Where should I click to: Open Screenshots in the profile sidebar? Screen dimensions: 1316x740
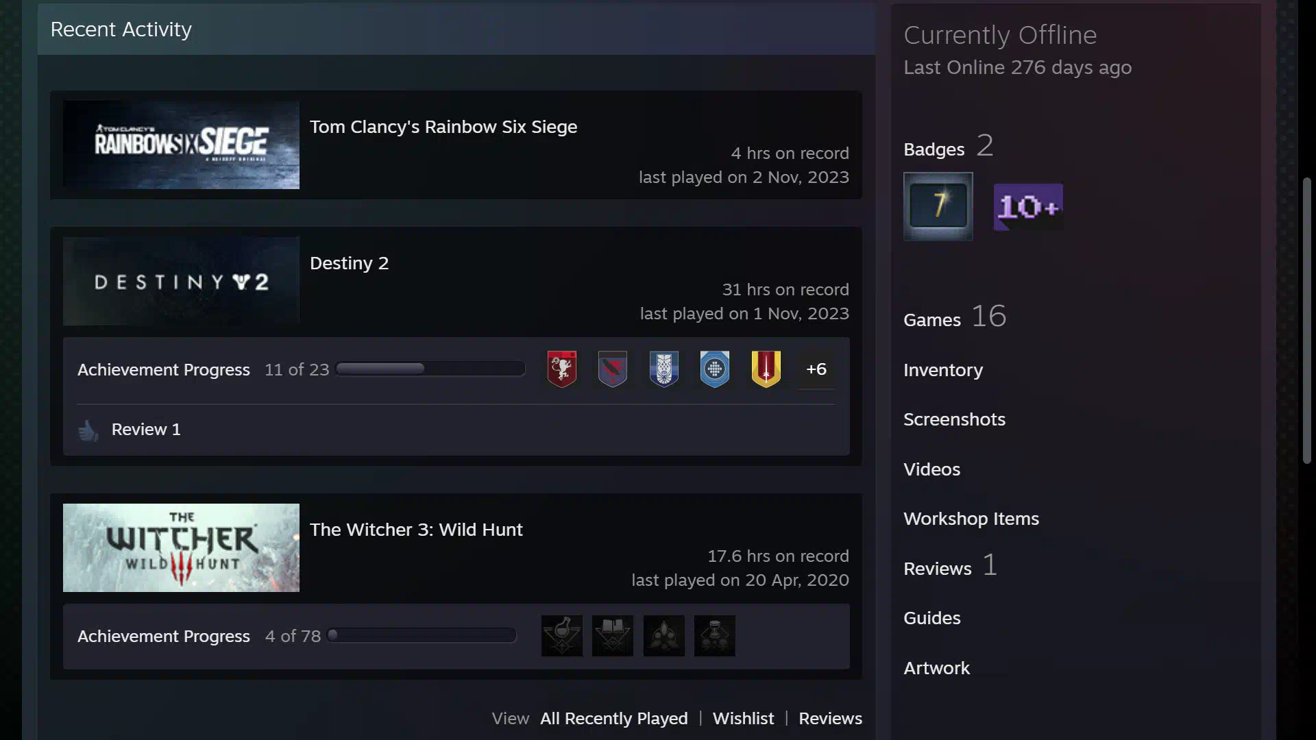click(x=954, y=420)
